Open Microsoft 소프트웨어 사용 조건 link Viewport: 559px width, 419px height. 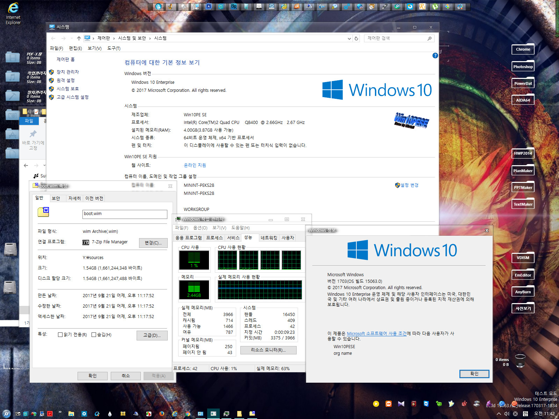coord(377,333)
